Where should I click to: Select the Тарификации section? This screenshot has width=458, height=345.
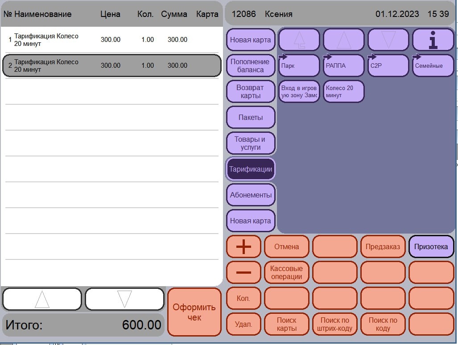[x=251, y=169]
